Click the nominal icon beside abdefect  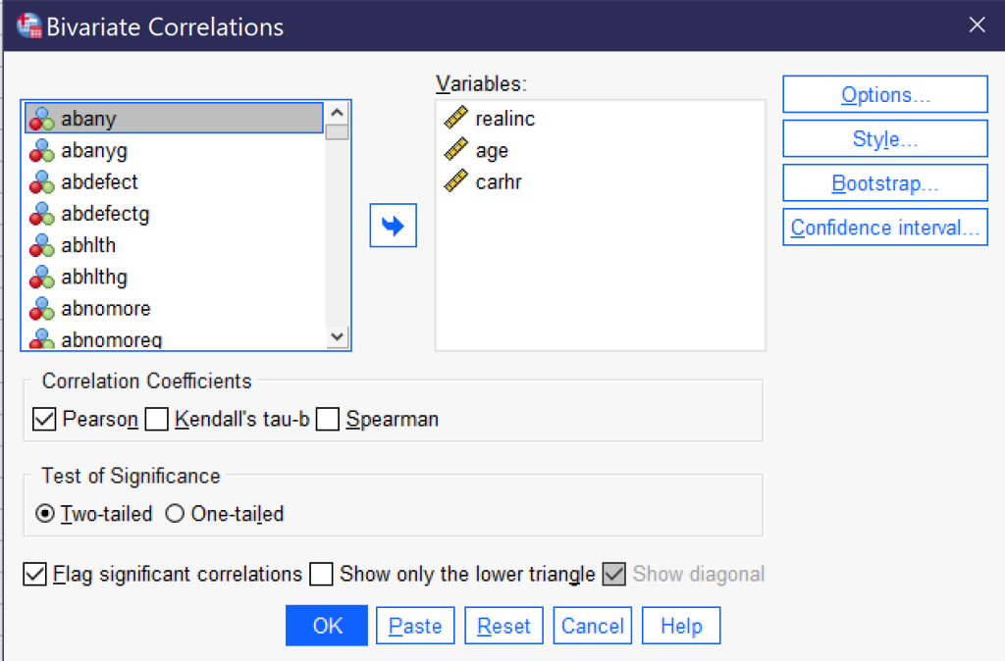pyautogui.click(x=41, y=181)
